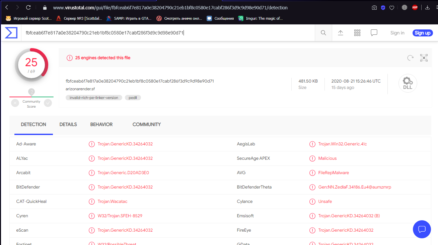Open the browser downloads icon
This screenshot has width=438, height=245.
[x=428, y=7]
